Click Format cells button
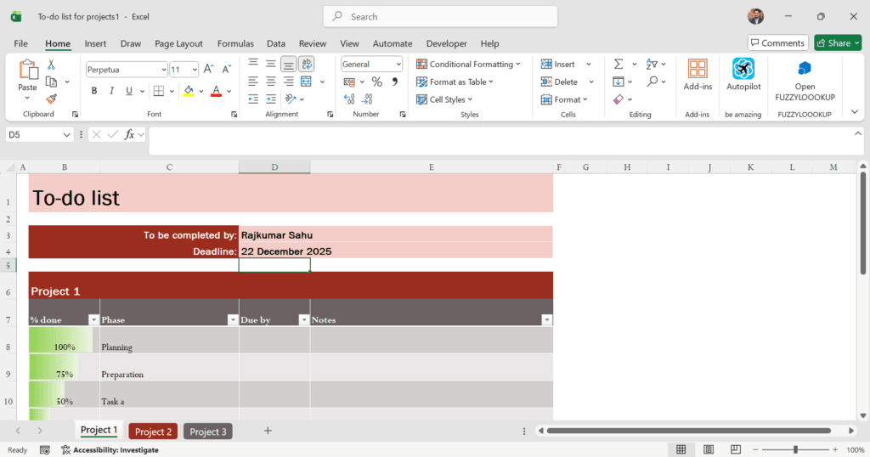 [x=564, y=99]
